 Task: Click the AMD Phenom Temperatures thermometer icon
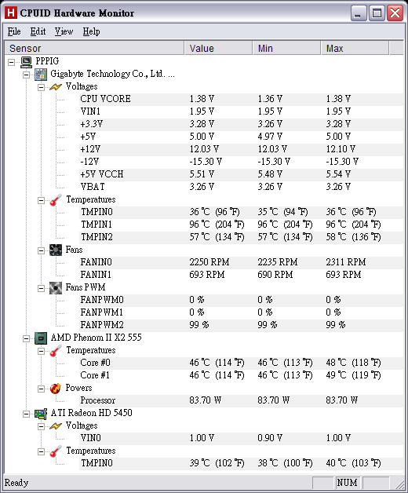point(56,351)
